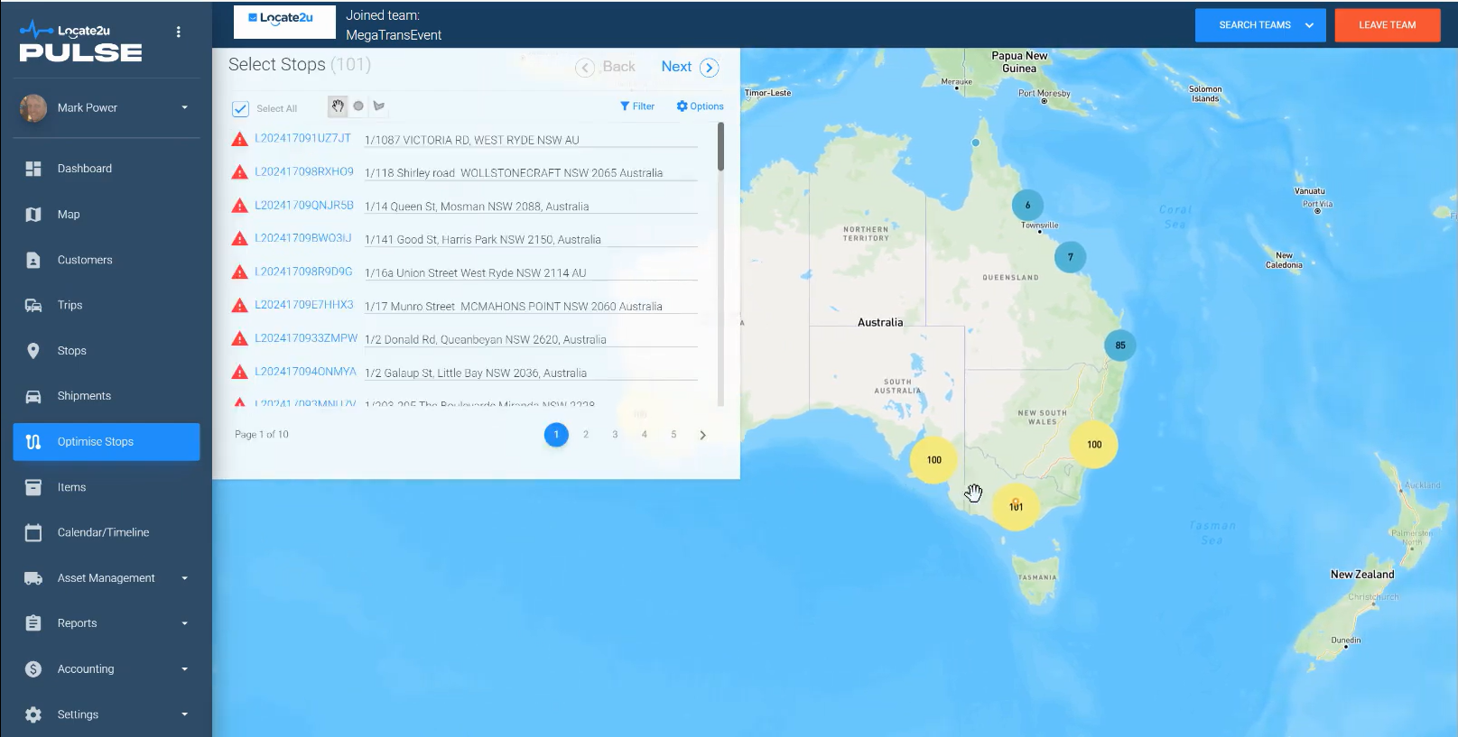Open the Filter funnel for stops
Image resolution: width=1458 pixels, height=737 pixels.
tap(637, 106)
